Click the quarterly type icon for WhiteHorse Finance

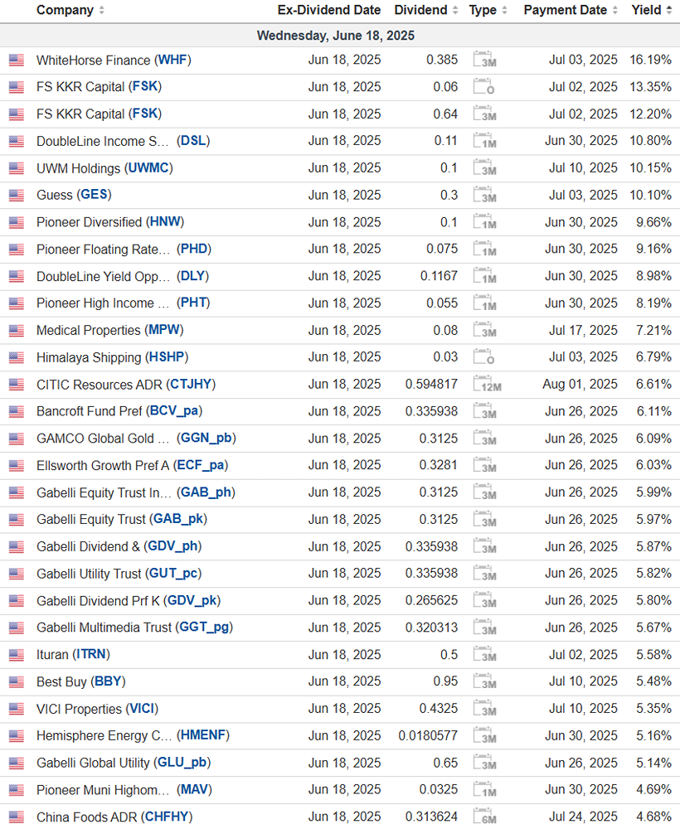[484, 61]
